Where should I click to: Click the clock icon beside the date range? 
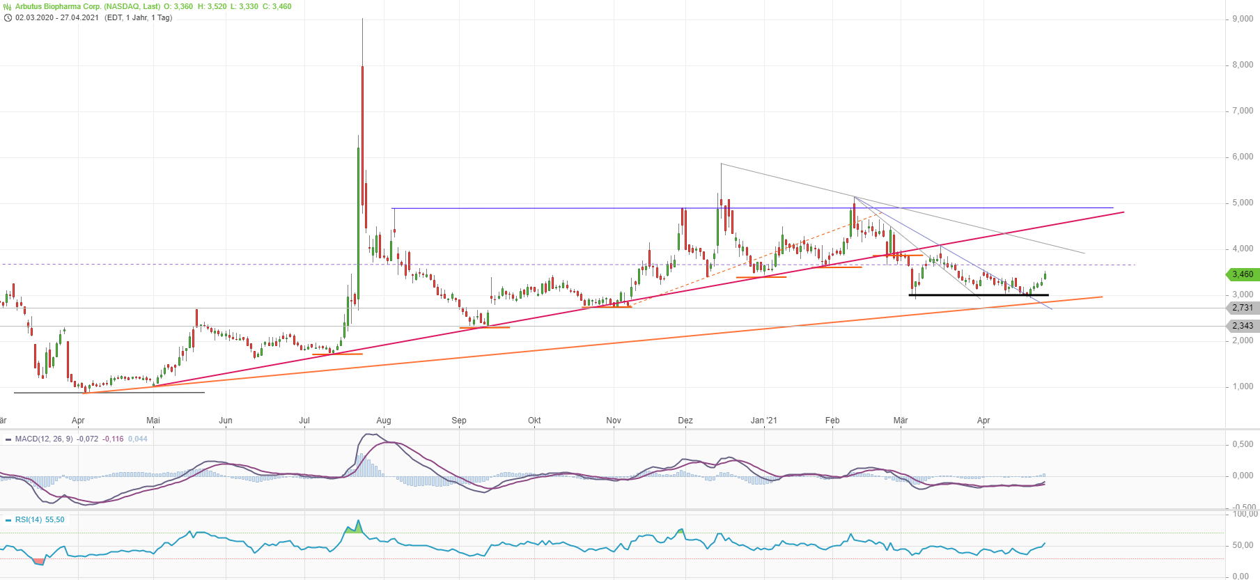(8, 17)
